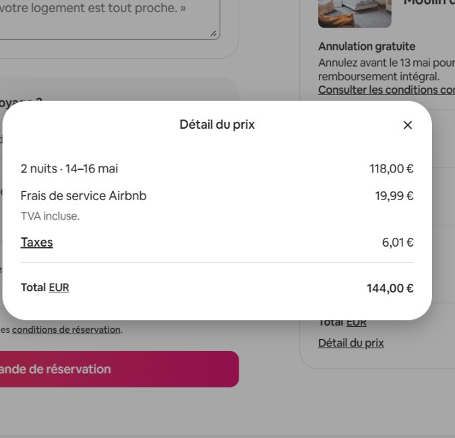Open the 'Consulter les conditions' cancellation link
455x438 pixels.
386,90
